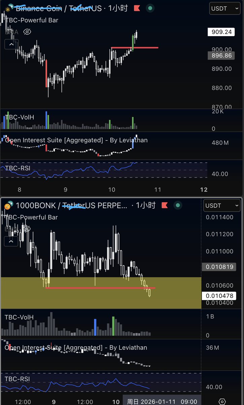Viewport: 244px width, 405px height.
Task: Click the red flag icon on the 1000BONK chart
Action: [x=165, y=205]
